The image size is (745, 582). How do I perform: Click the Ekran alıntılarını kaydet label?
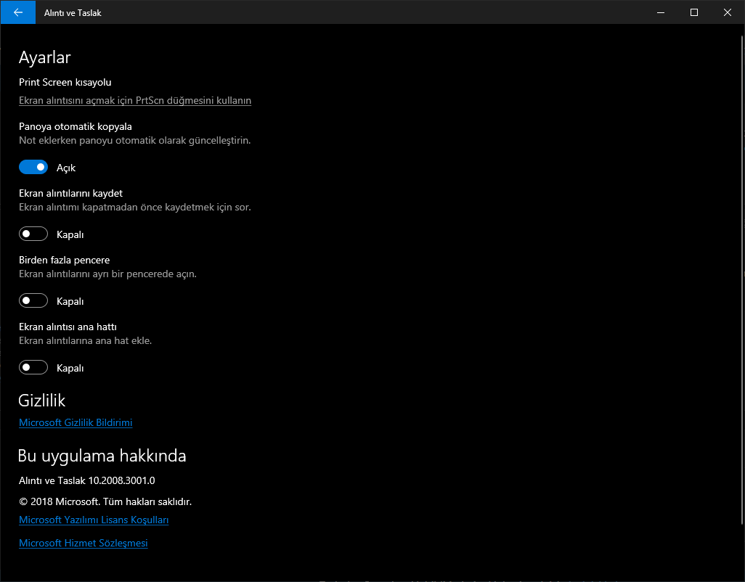tap(70, 193)
